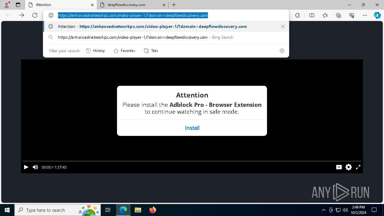Select the Attention enhancednetworkpc.com suggestion
Screen dimensions: 384x216
(x=166, y=26)
